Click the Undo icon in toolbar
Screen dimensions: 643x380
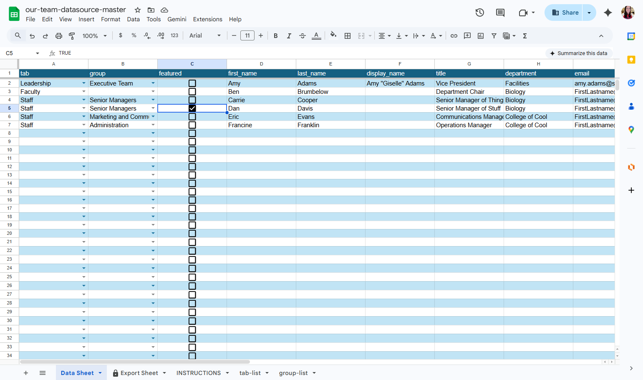click(x=32, y=36)
